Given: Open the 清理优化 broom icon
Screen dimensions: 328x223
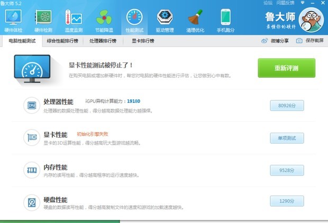Looking at the screenshot, I should [x=195, y=17].
